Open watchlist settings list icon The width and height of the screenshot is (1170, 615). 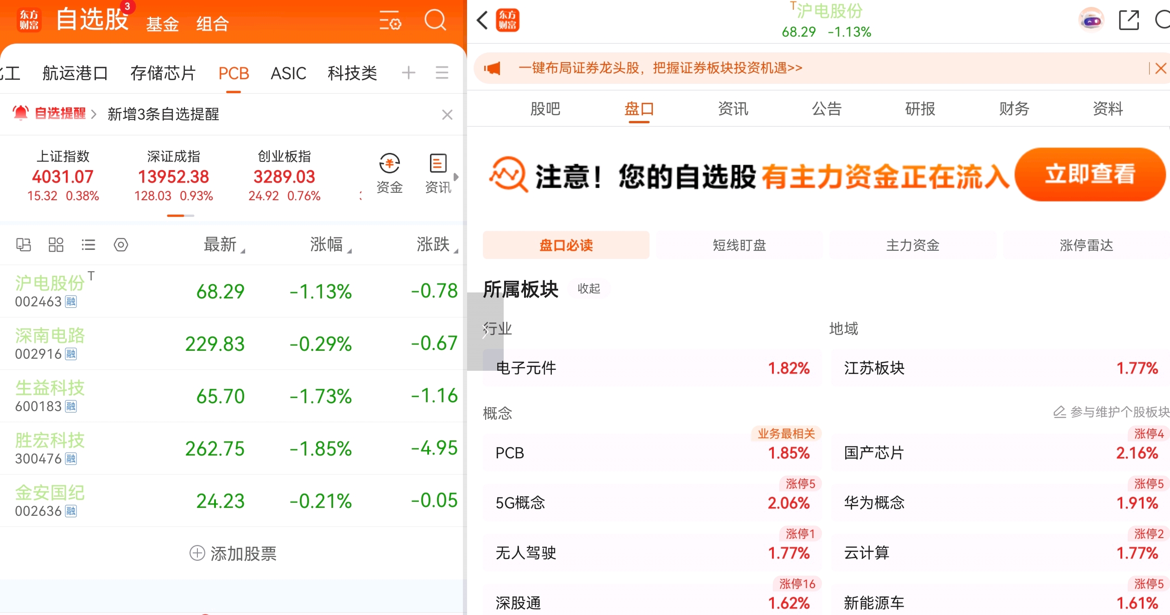pyautogui.click(x=390, y=20)
